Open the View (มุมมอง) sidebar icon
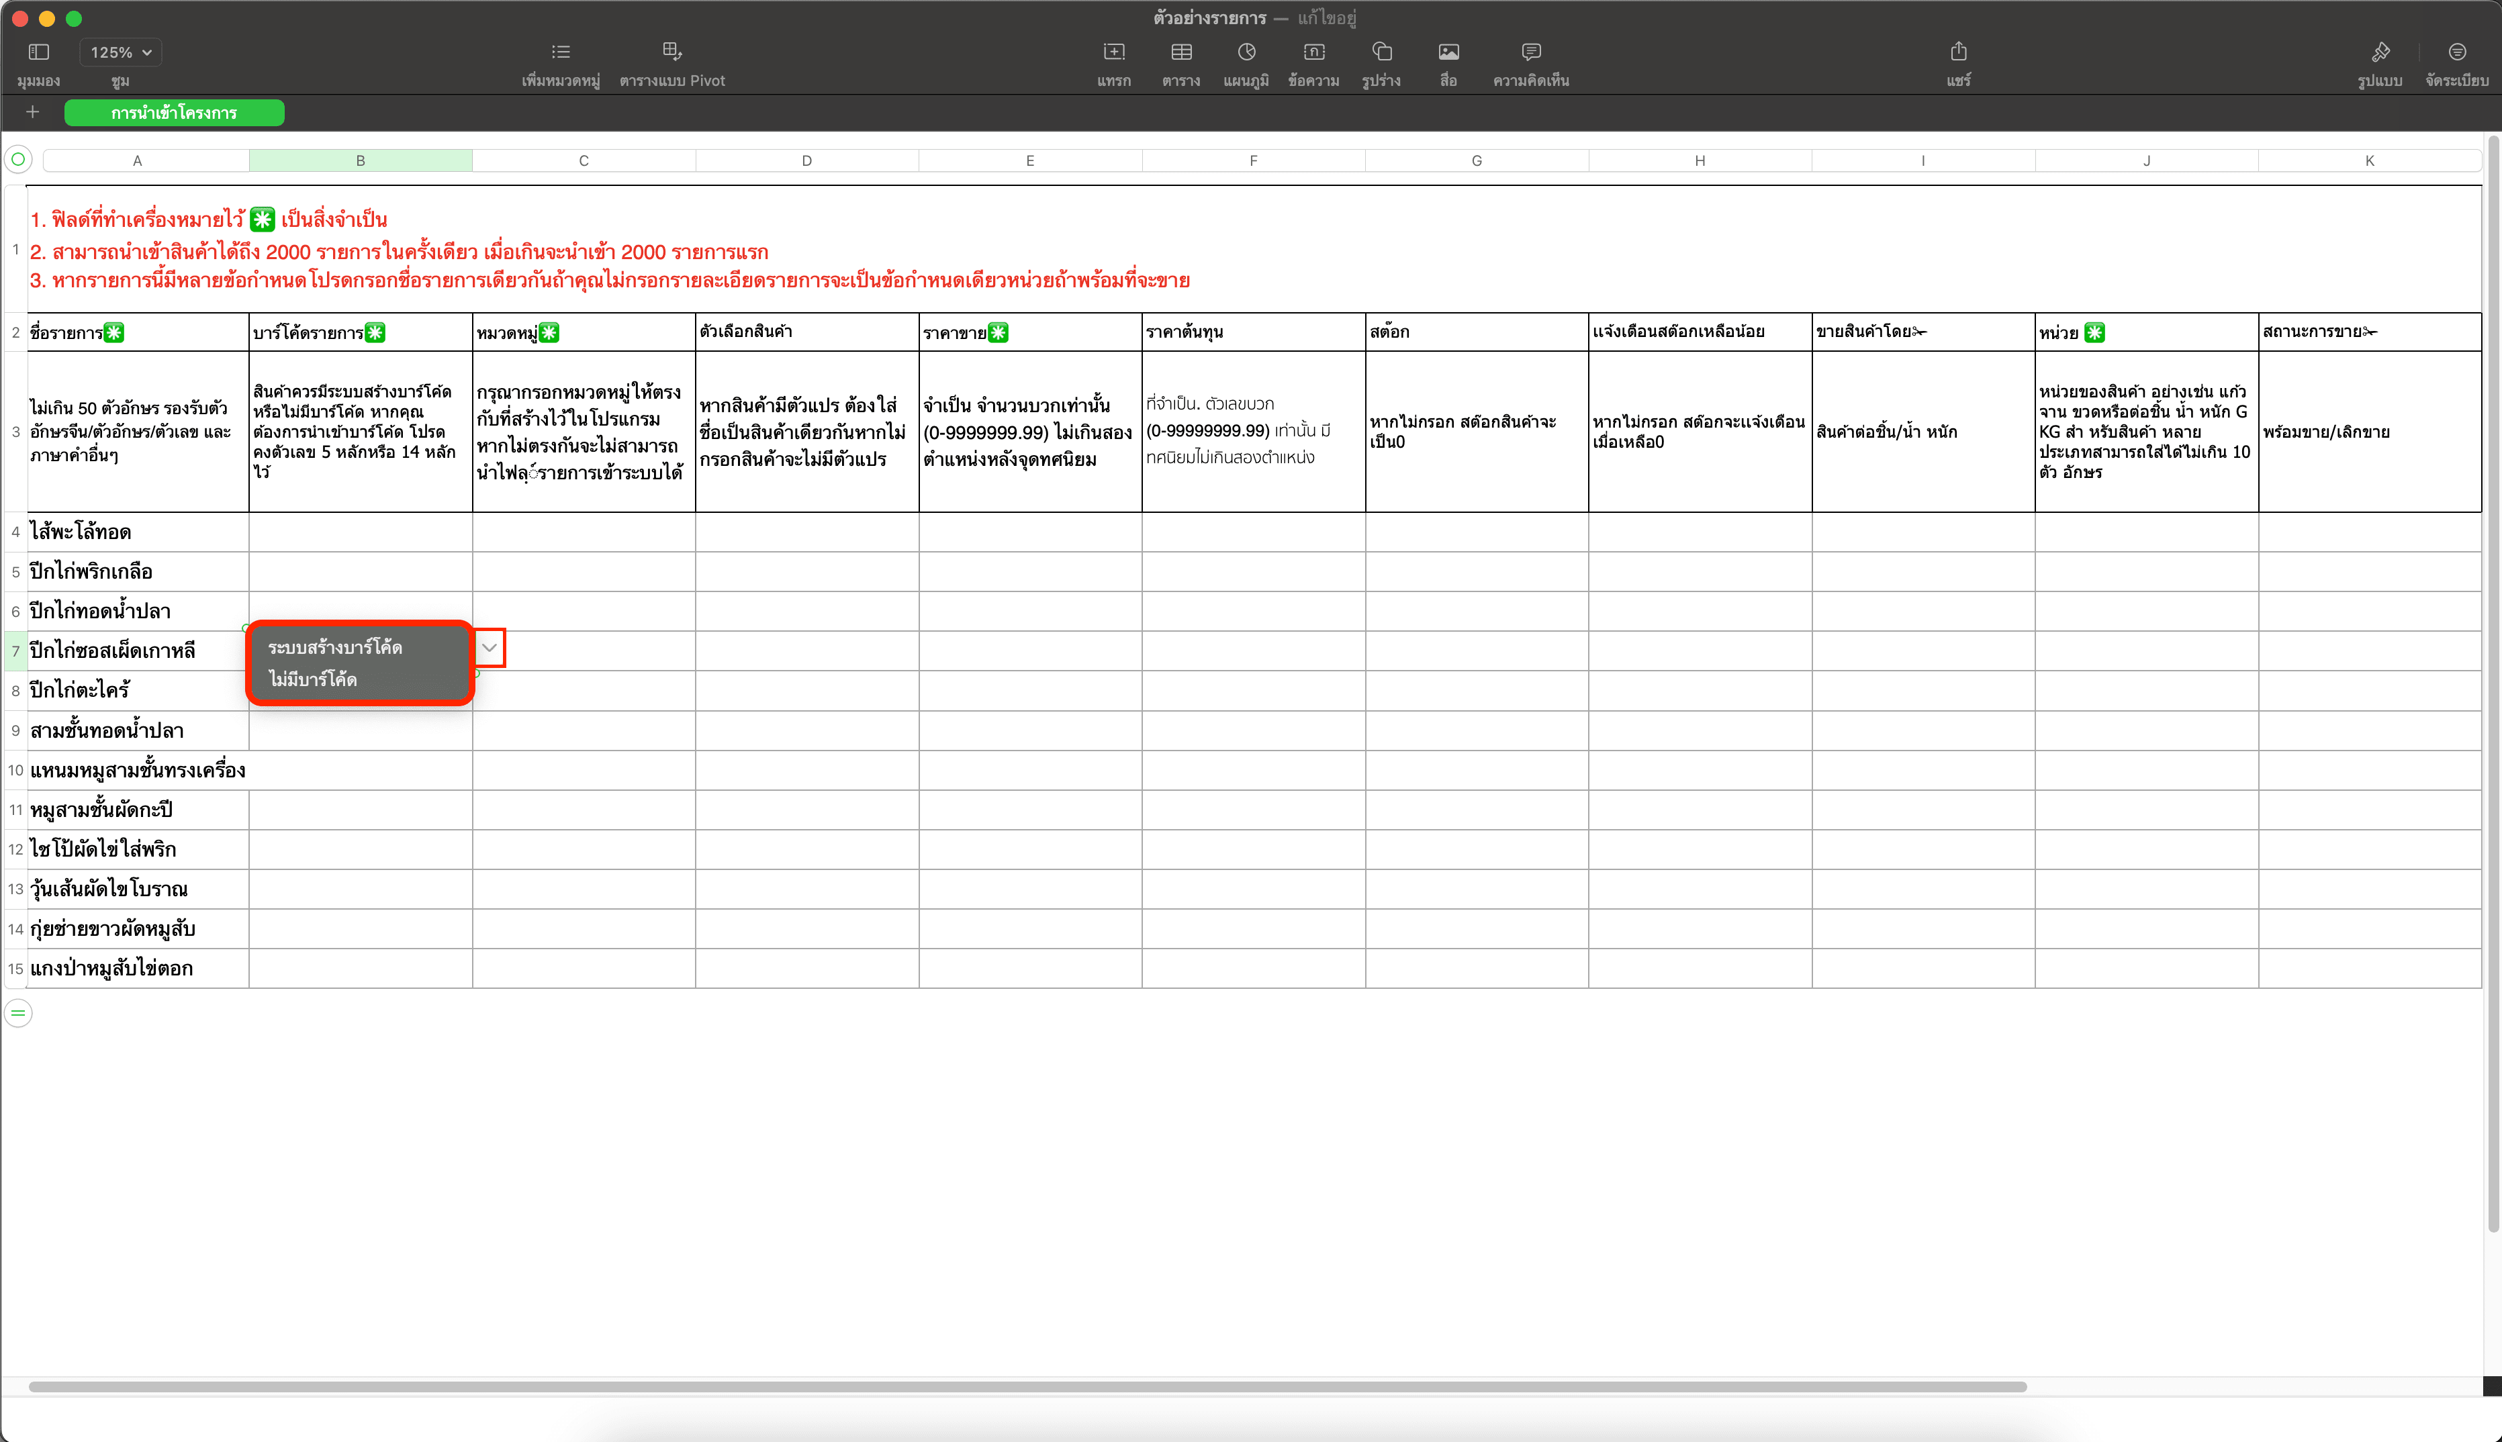This screenshot has width=2502, height=1442. tap(39, 52)
